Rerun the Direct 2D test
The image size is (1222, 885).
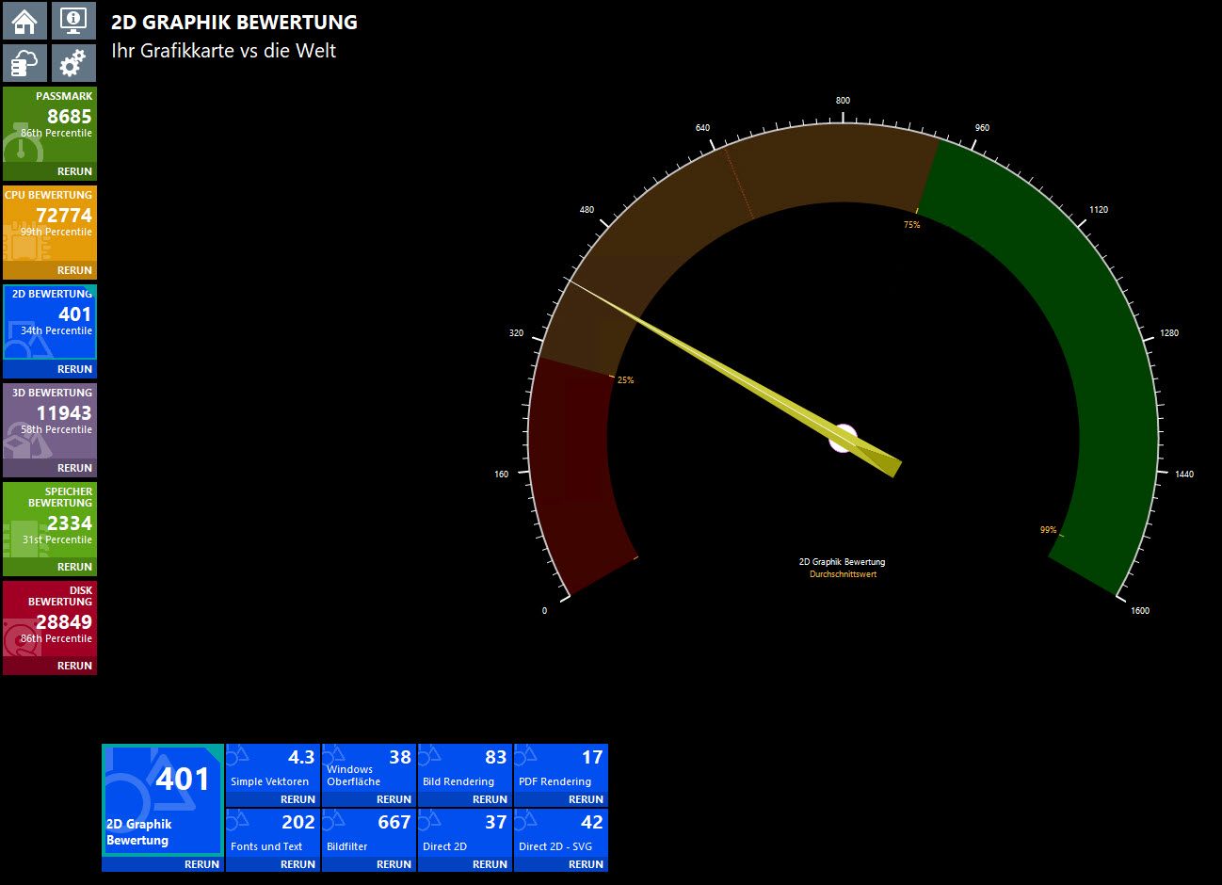[x=490, y=864]
